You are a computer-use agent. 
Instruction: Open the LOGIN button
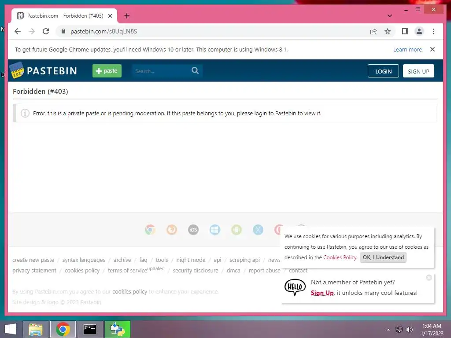383,71
